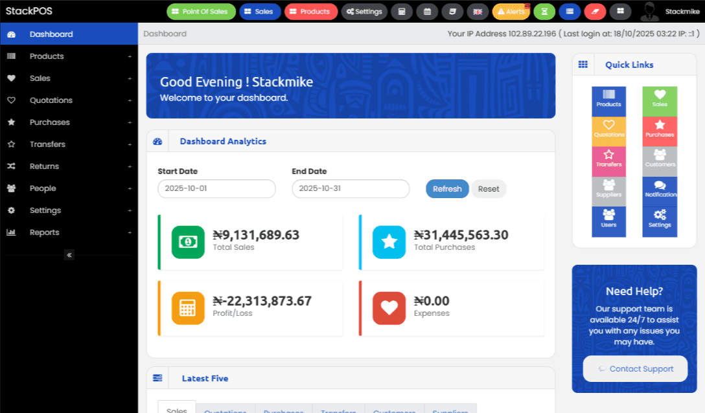Expand the Reports sidebar menu

[x=69, y=232]
